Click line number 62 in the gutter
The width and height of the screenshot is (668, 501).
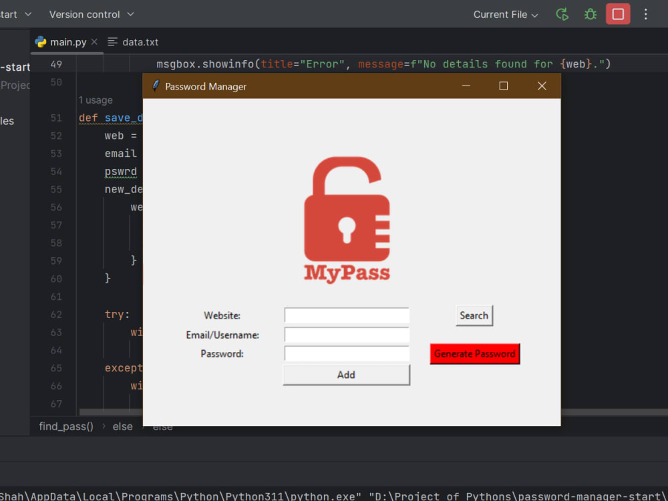pos(56,315)
